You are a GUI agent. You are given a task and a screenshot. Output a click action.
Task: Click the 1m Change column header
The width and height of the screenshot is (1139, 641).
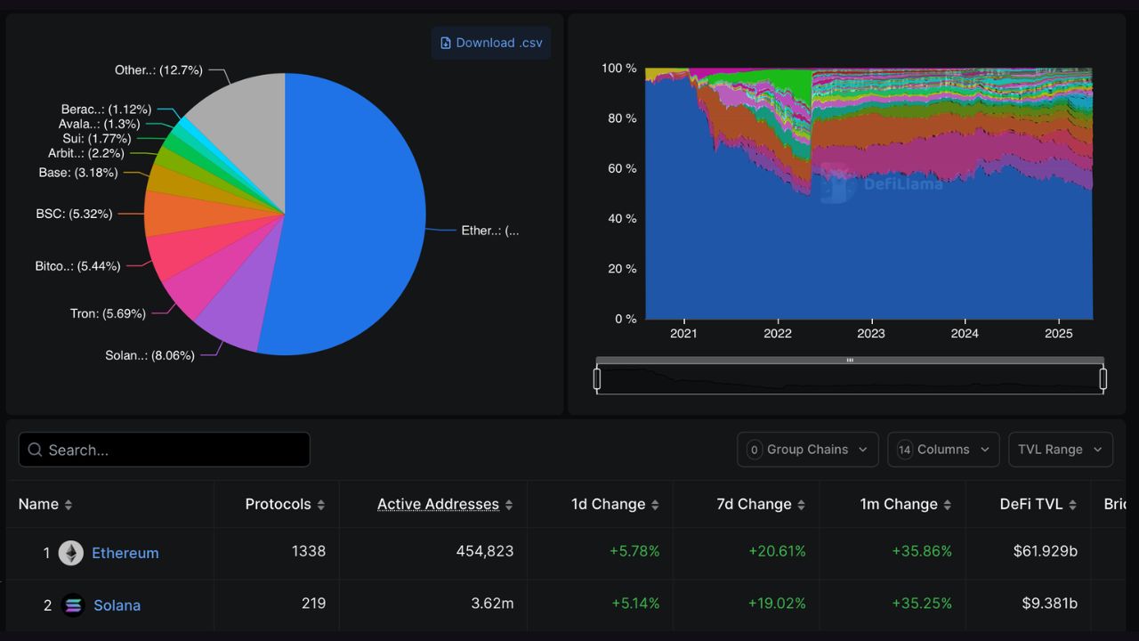click(899, 504)
